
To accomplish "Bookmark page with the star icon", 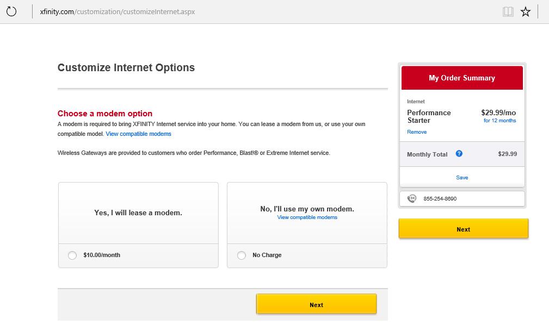I will [x=526, y=11].
